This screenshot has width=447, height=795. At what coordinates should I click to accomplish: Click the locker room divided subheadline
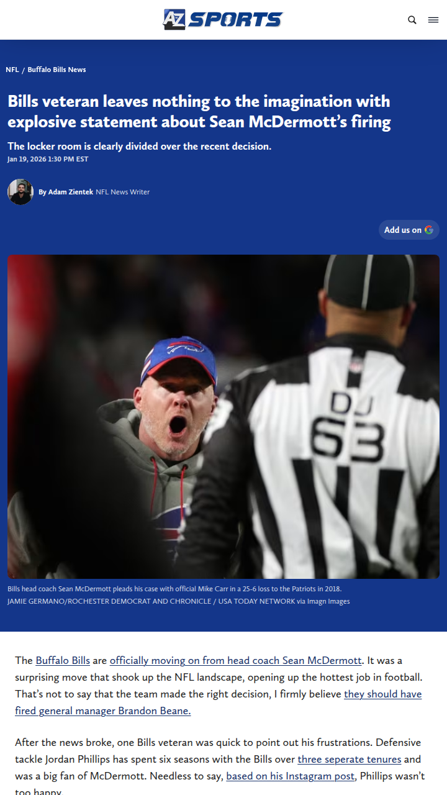pyautogui.click(x=140, y=147)
